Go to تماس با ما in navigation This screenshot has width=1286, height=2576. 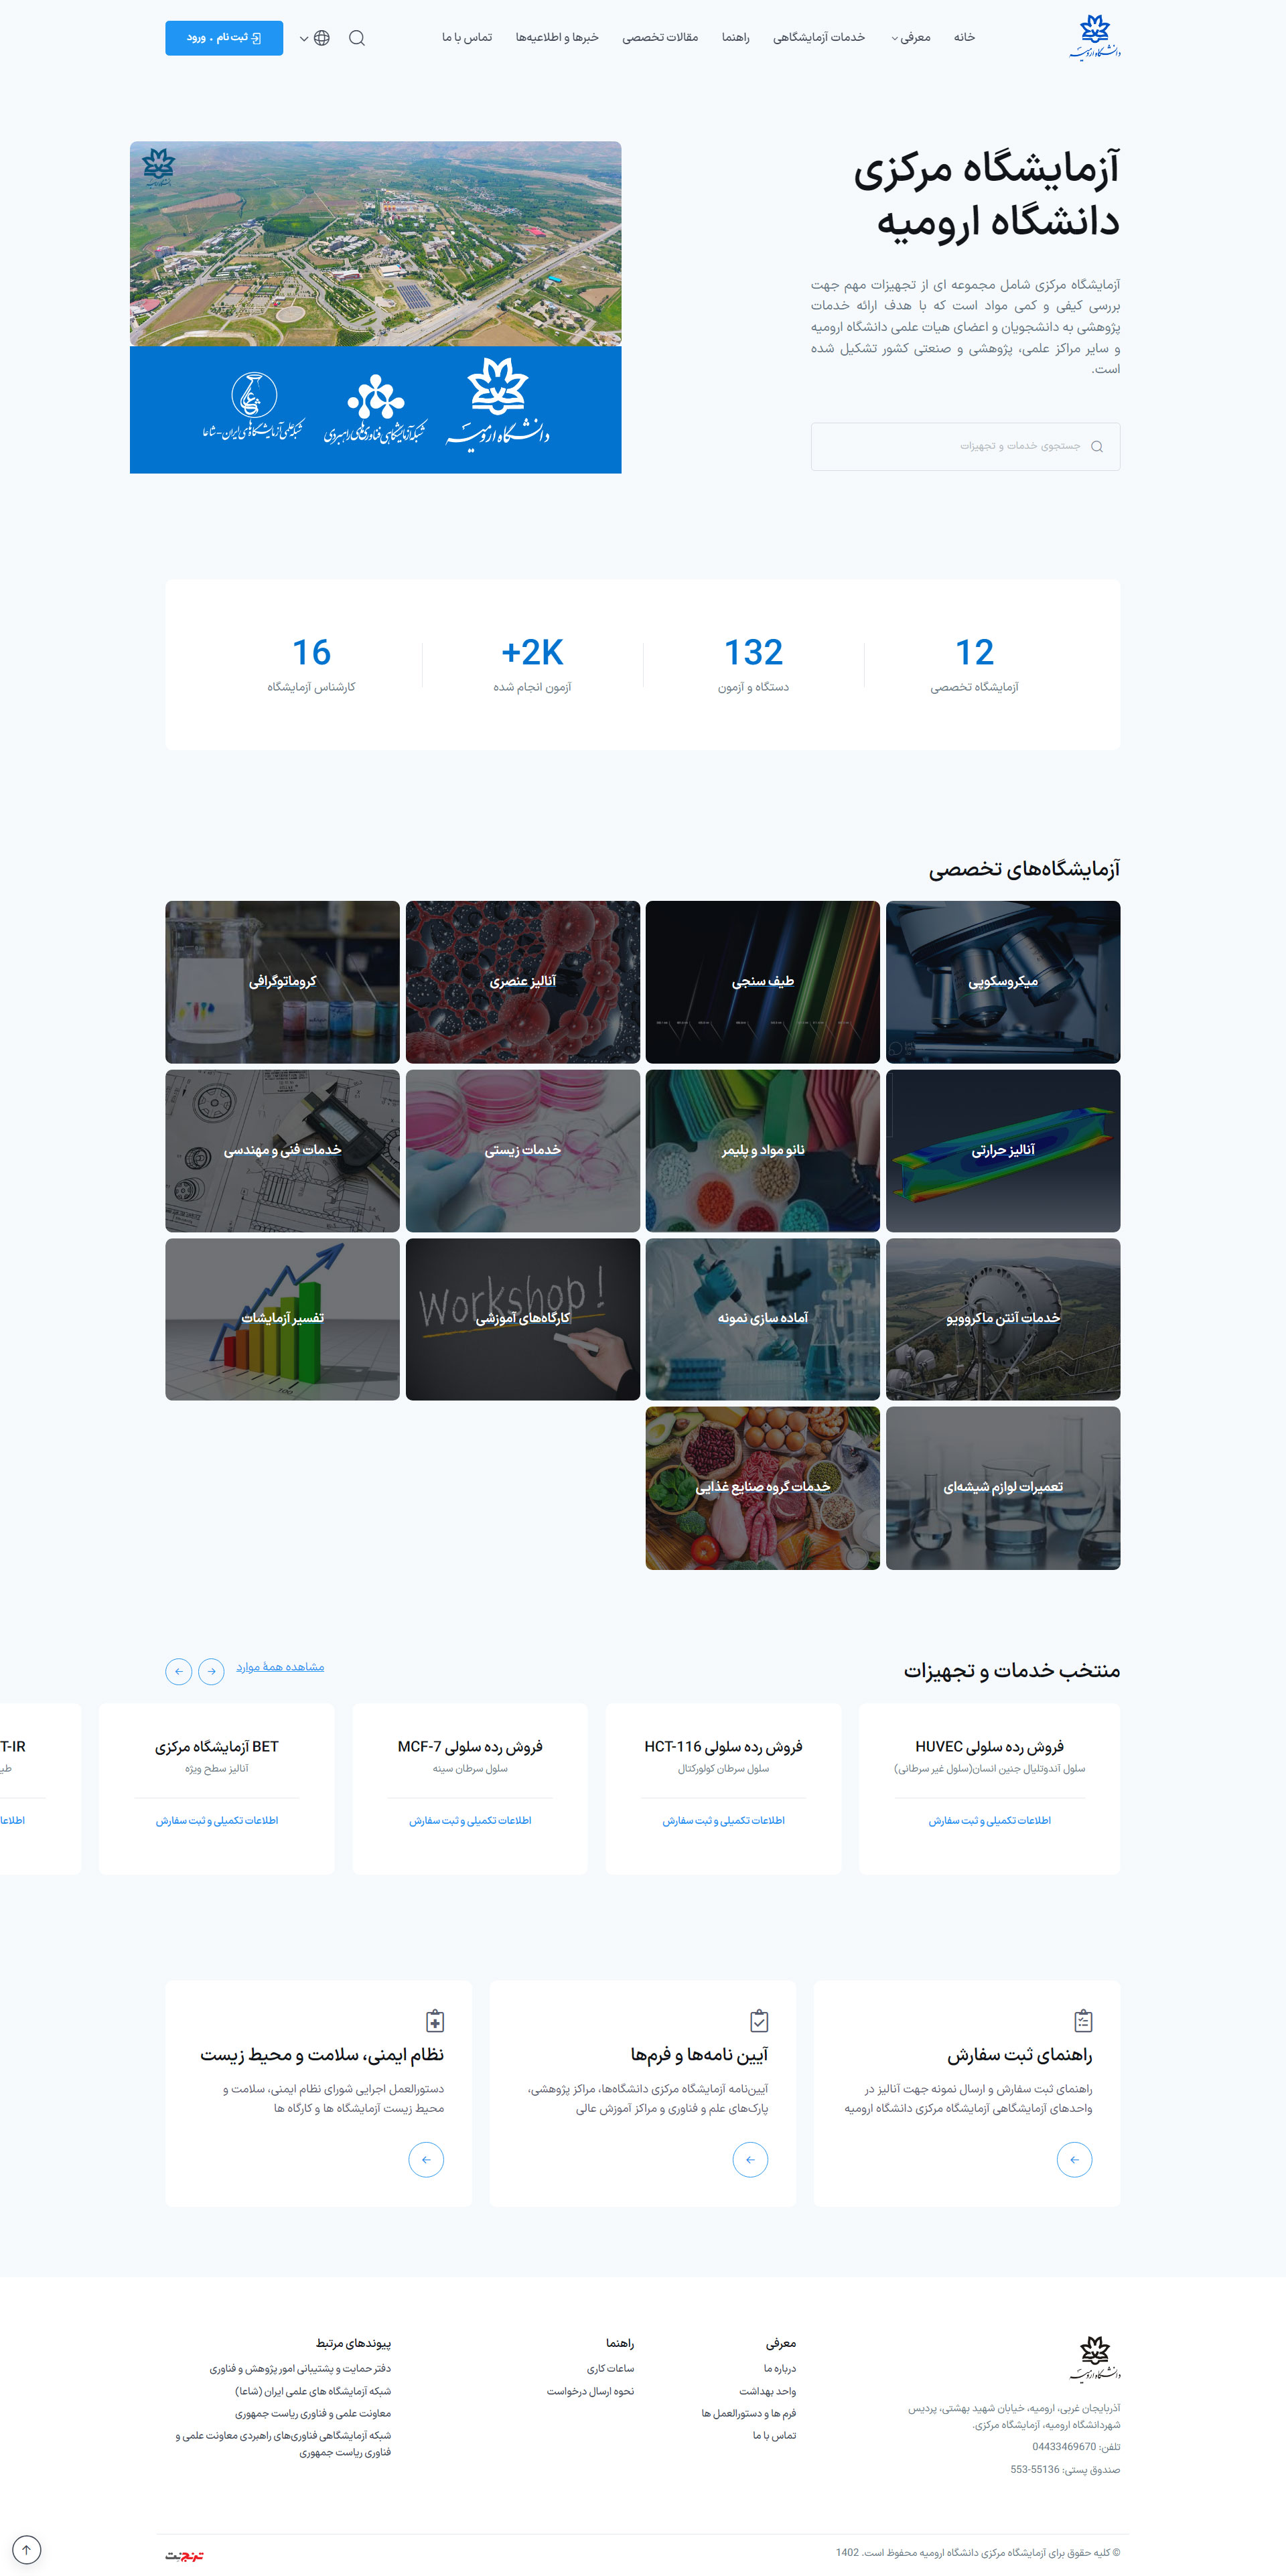pos(467,38)
